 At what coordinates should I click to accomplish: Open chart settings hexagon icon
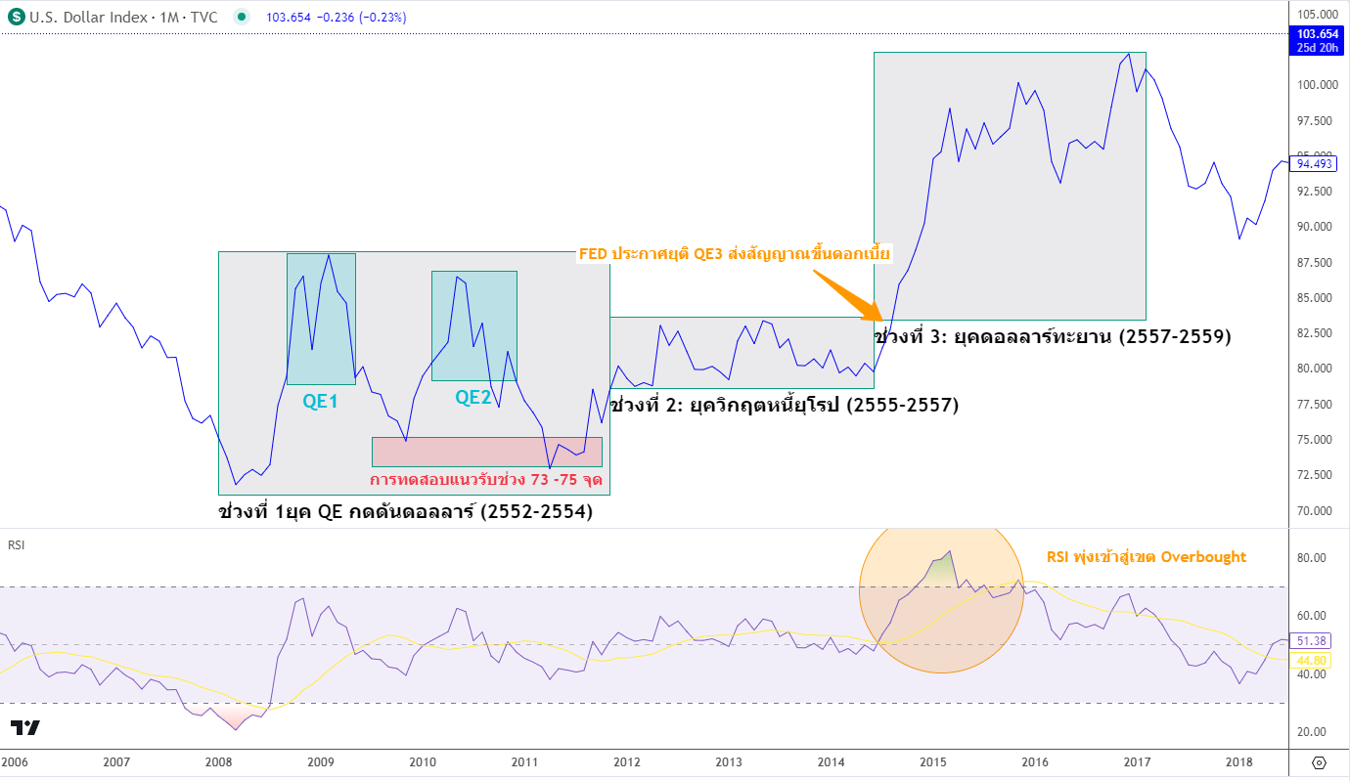click(1318, 763)
